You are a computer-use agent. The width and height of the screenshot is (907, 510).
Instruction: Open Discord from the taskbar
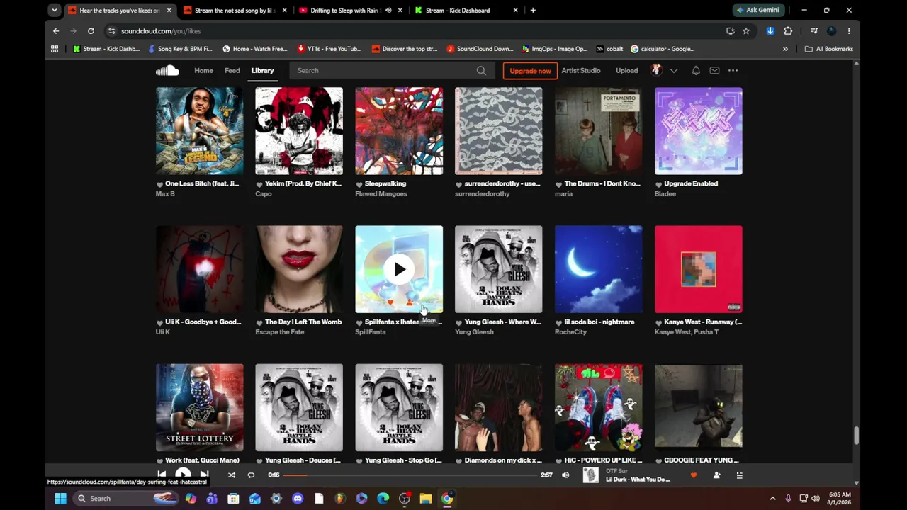click(x=298, y=498)
